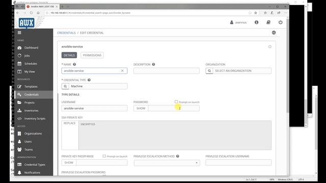Image resolution: width=326 pixels, height=183 pixels.
Task: Click the power logout icon
Action: 281,22
